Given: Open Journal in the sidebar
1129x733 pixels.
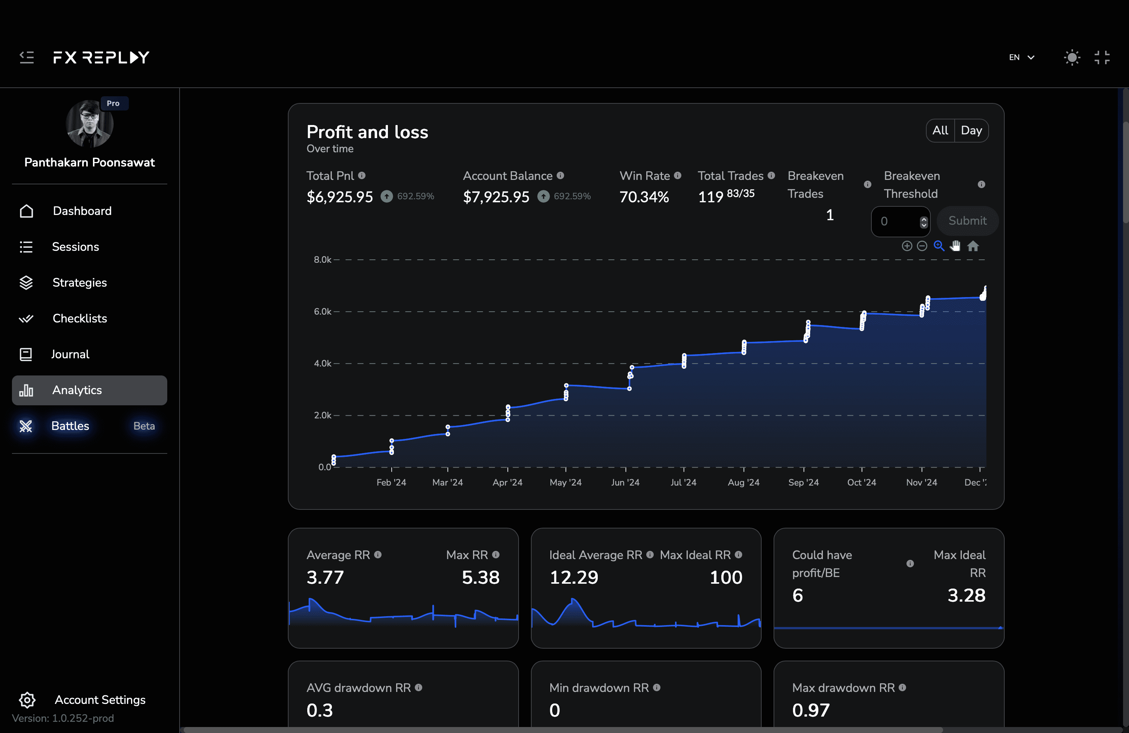Looking at the screenshot, I should [x=70, y=354].
